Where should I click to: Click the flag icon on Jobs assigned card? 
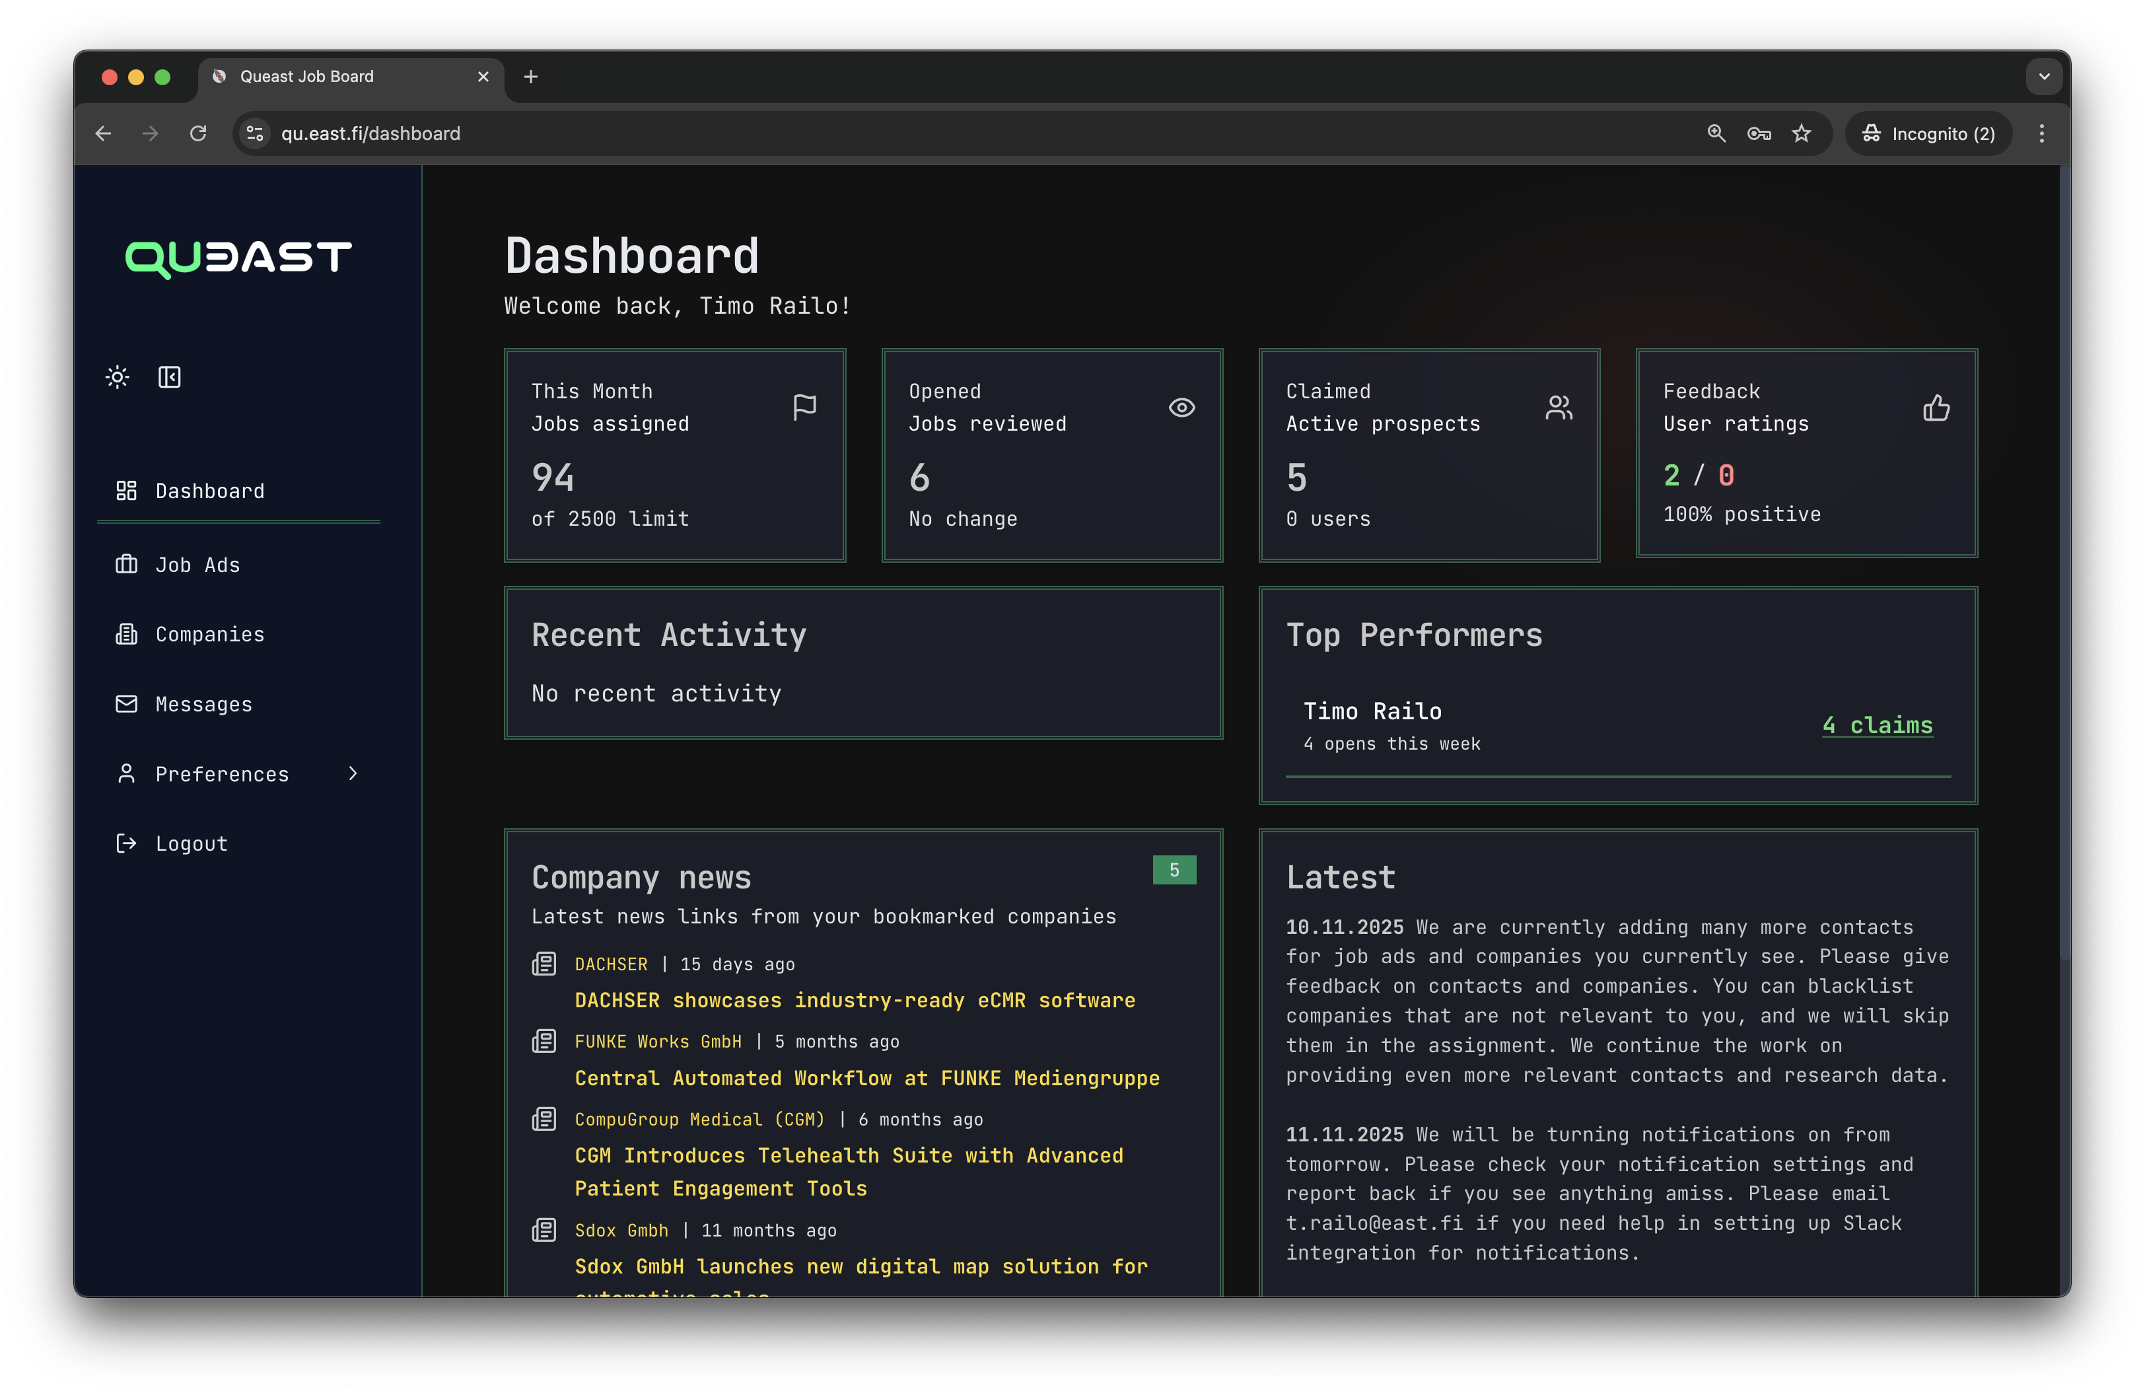click(x=805, y=408)
